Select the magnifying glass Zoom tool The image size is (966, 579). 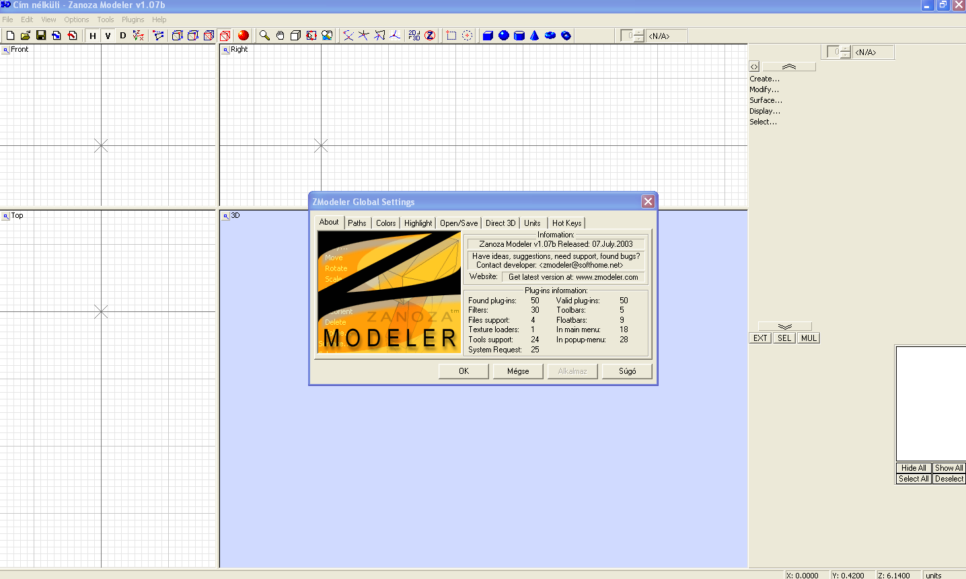(x=264, y=36)
